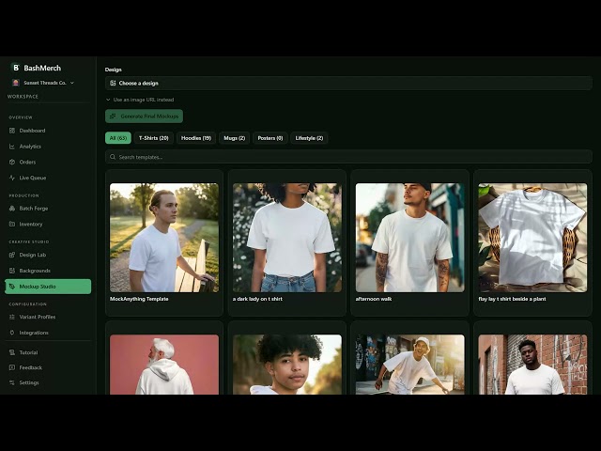601x451 pixels.
Task: Open Orders via its box icon
Action: (x=12, y=163)
